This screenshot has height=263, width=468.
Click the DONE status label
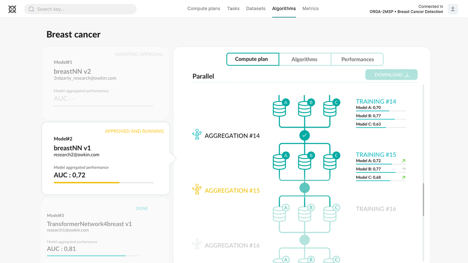[x=142, y=209]
